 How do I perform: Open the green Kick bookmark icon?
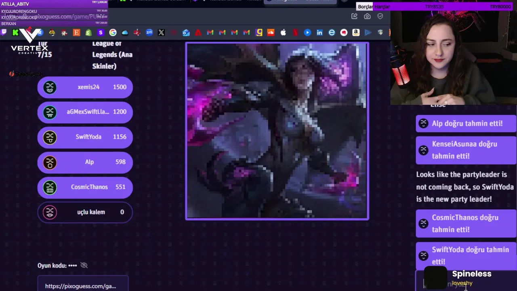tap(15, 32)
